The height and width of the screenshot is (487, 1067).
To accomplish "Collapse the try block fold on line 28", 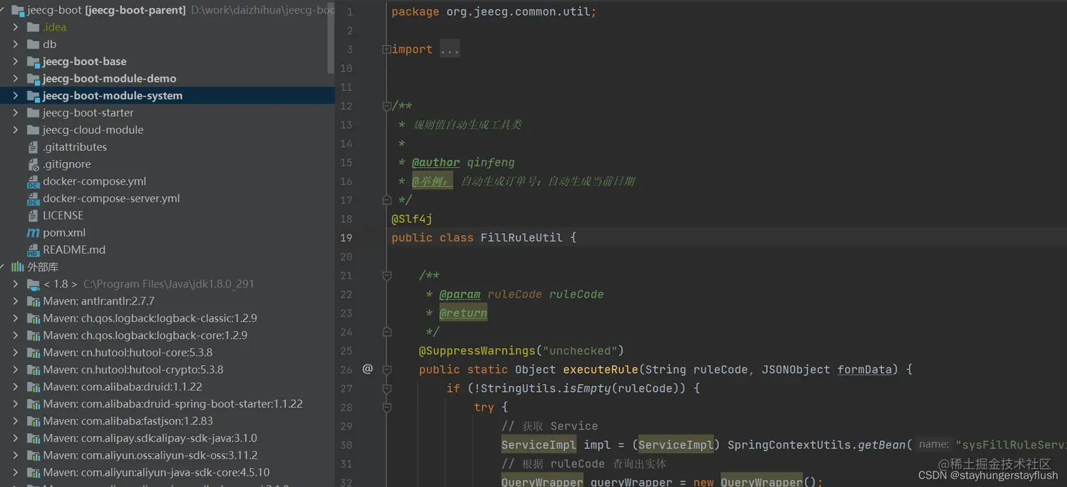I will 387,407.
